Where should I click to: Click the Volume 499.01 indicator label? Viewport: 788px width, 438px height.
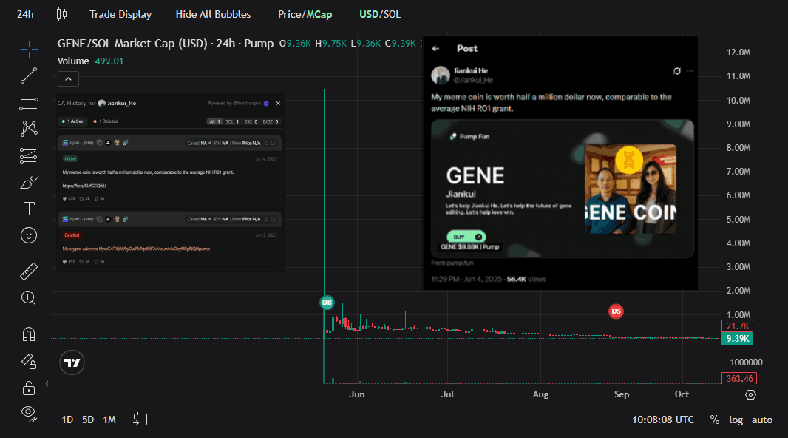point(90,61)
